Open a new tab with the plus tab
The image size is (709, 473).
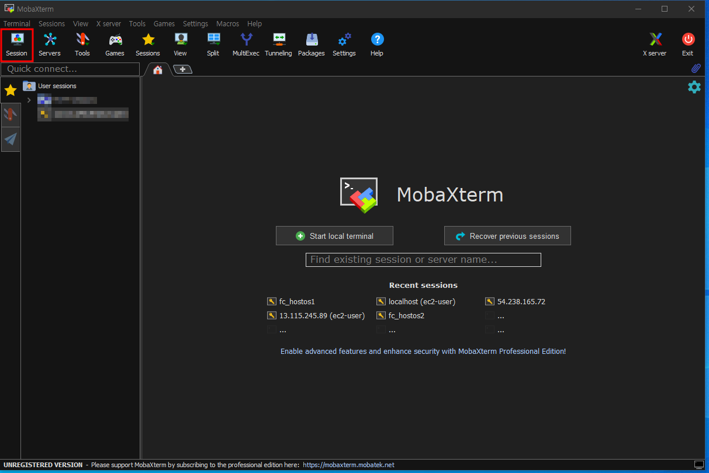click(182, 69)
